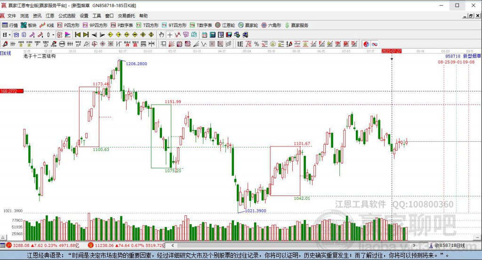Open the 浏览 menu
This screenshot has height=260, width=482.
24,16
